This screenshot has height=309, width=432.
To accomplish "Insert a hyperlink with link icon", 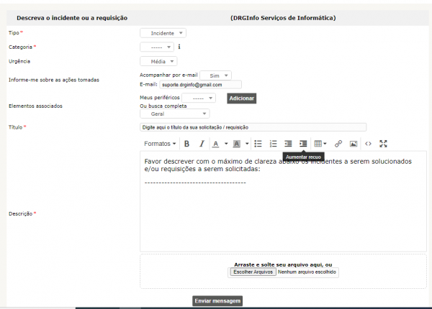I will tap(338, 144).
